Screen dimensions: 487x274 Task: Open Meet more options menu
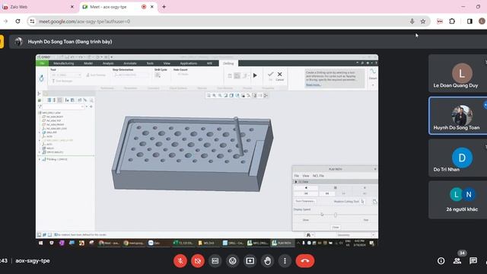[x=285, y=261]
